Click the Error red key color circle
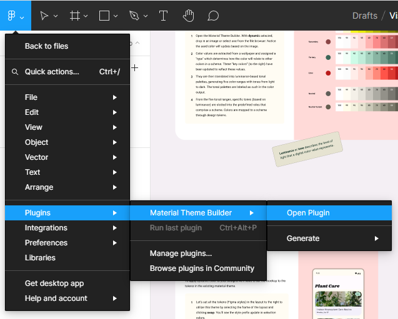The height and width of the screenshot is (319, 398). click(x=328, y=73)
